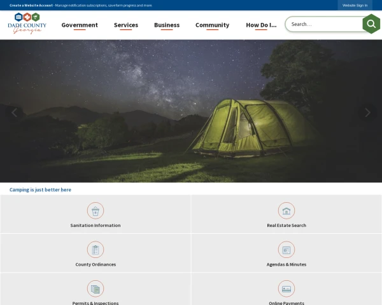Open the Permits & Inspections link text

tap(95, 303)
